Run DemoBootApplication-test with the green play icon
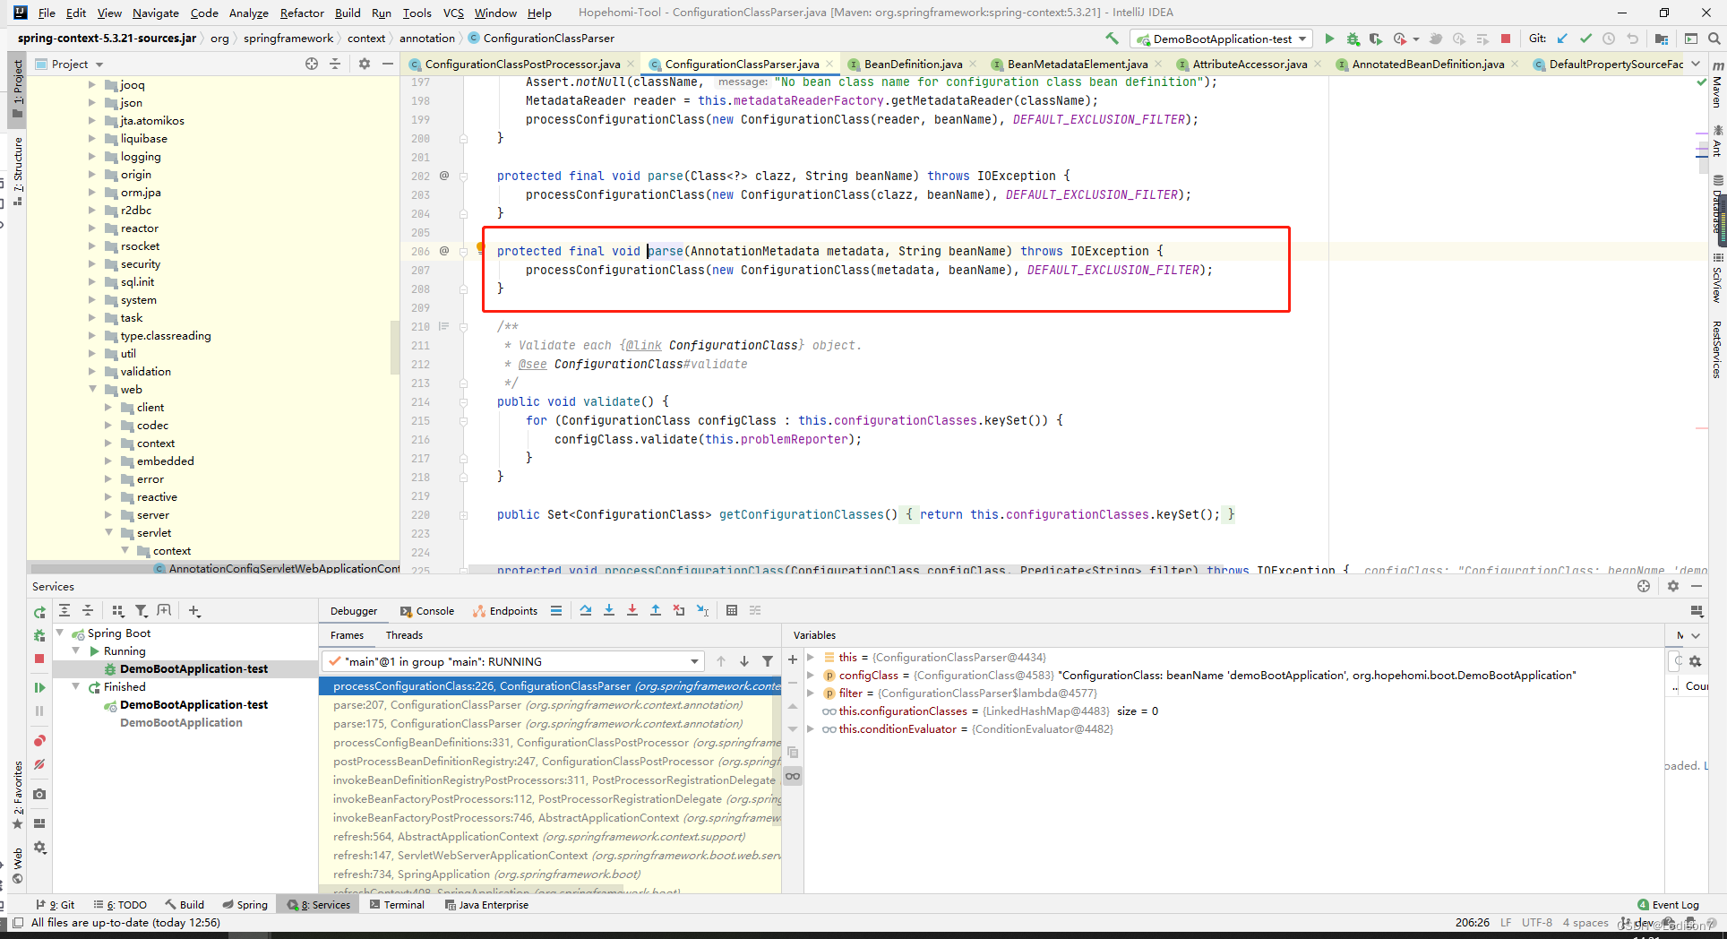This screenshot has height=939, width=1727. pos(1329,39)
